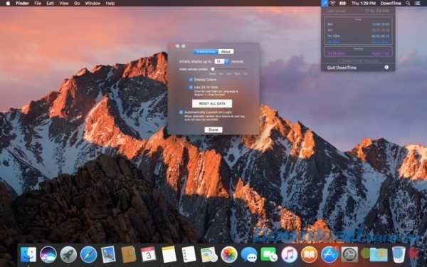
Task: Open the File menu
Action: [38, 4]
